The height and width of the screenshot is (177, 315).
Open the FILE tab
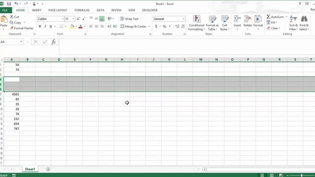tap(5, 10)
